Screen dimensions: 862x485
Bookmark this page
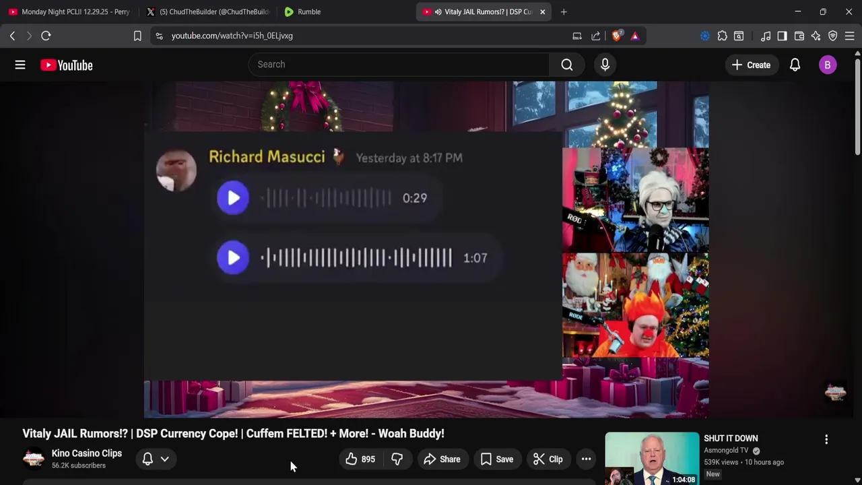[137, 36]
